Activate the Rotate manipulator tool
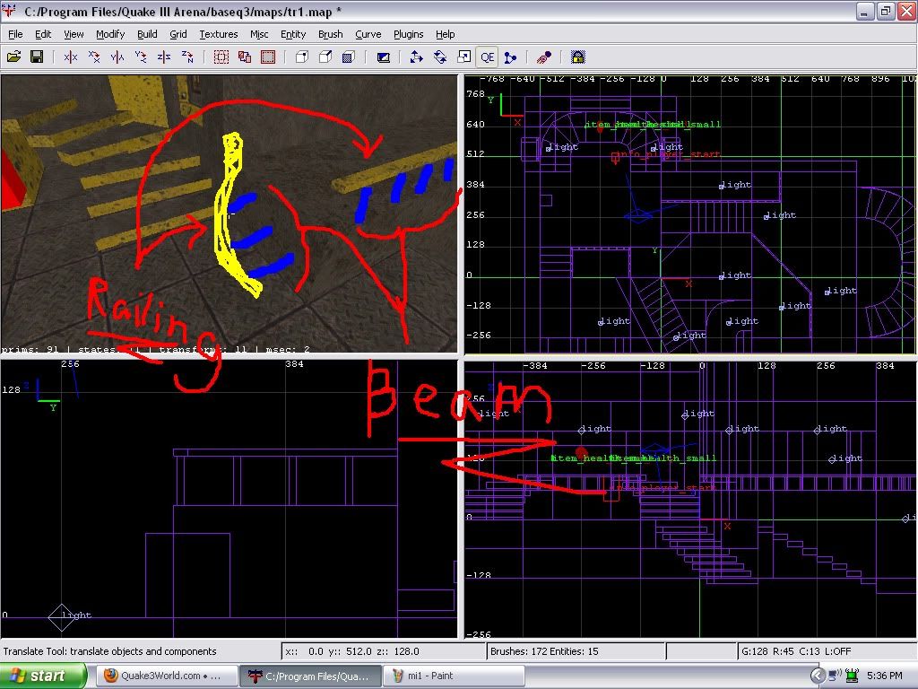Viewport: 918px width, 689px height. click(439, 57)
